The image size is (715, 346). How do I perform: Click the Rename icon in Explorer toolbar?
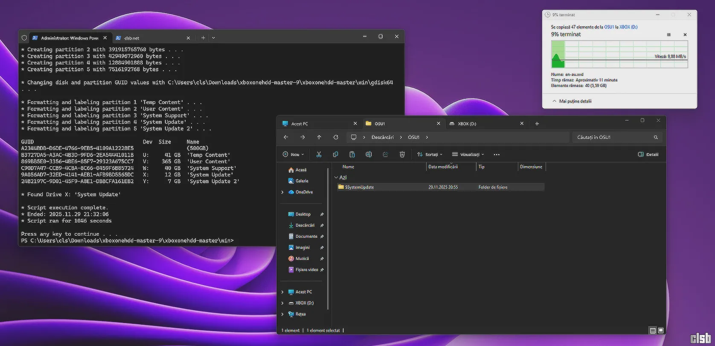coord(369,154)
